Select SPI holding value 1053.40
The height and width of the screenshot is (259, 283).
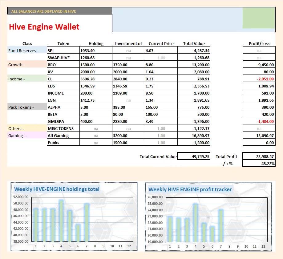96,51
